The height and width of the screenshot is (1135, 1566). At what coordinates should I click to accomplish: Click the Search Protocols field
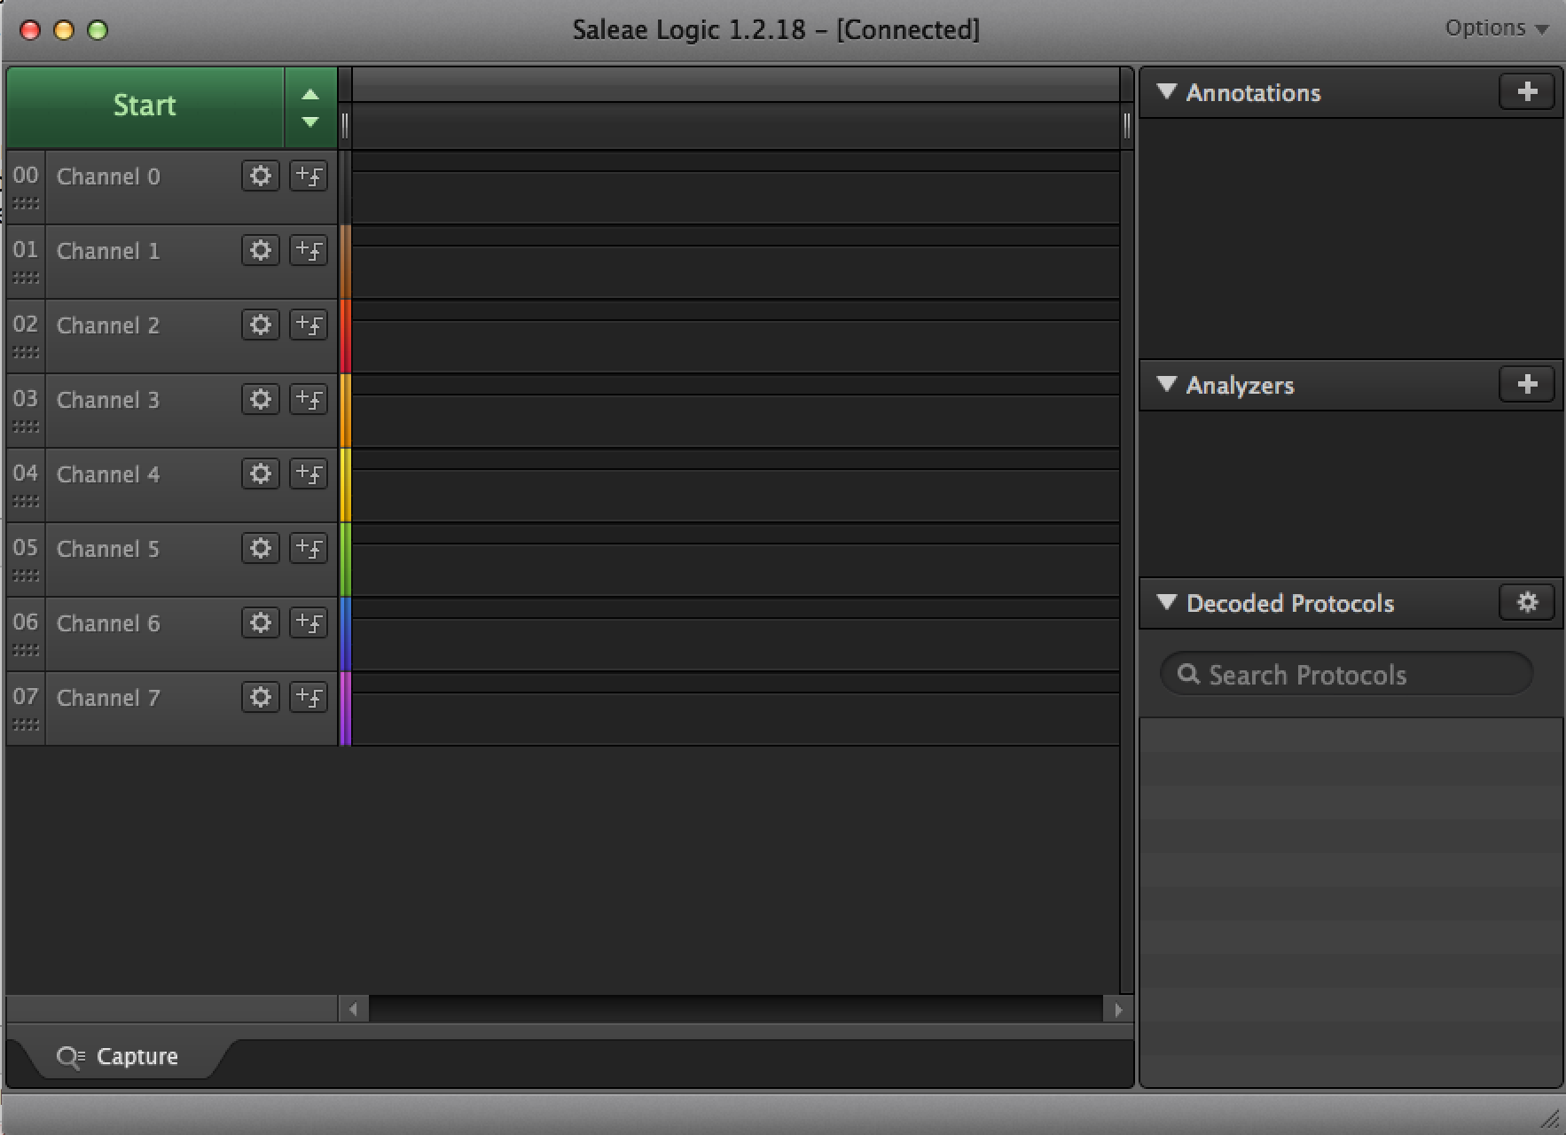click(1346, 675)
